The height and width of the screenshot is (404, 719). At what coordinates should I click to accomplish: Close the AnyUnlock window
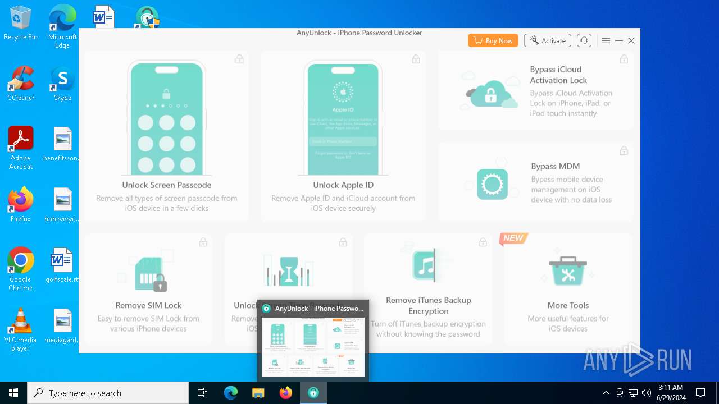click(x=631, y=40)
